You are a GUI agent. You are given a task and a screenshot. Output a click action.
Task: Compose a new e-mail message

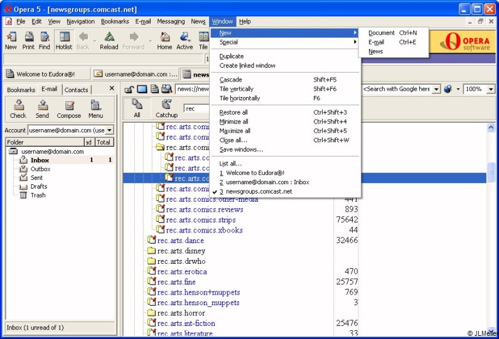[x=69, y=109]
